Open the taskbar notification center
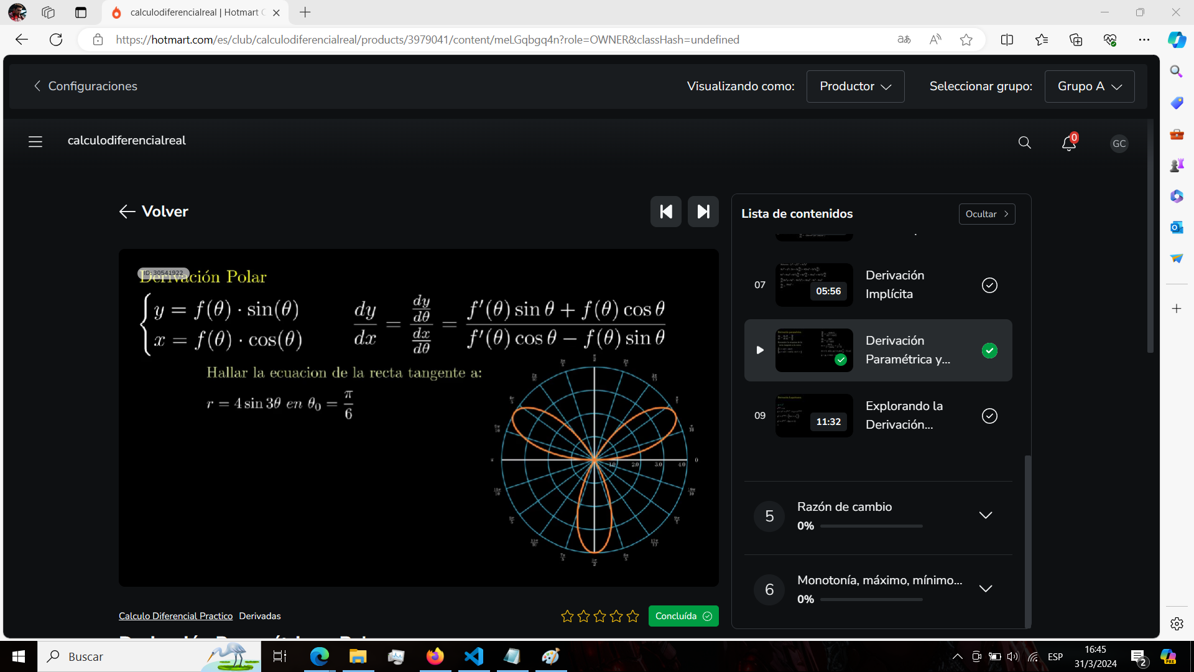The width and height of the screenshot is (1194, 672). 1139,657
